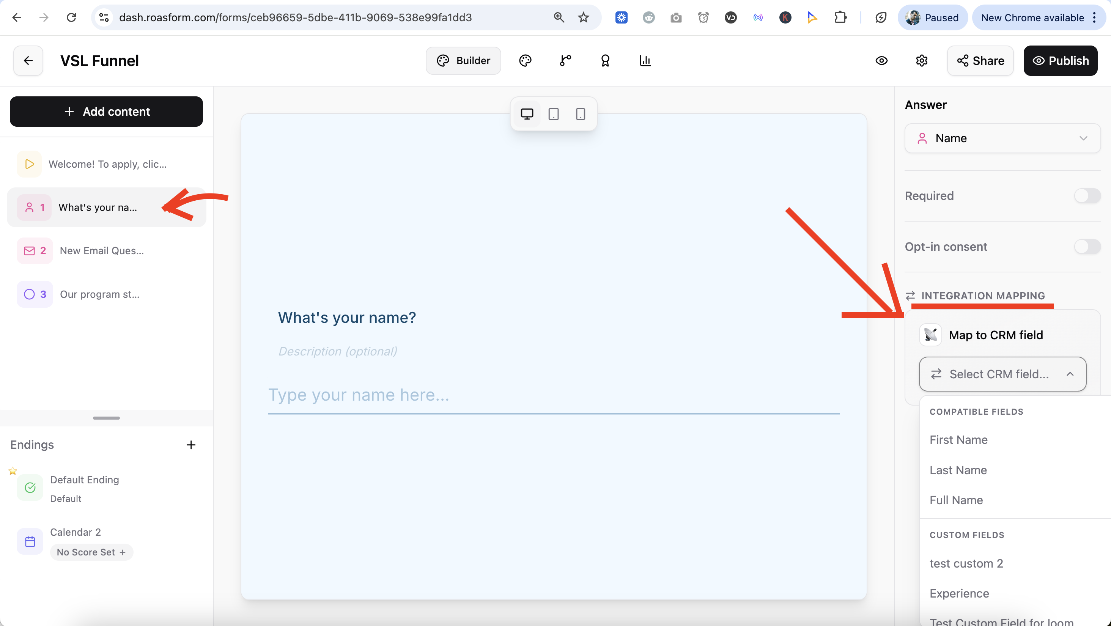Screen dimensions: 1111x626
Task: Click the Add content button
Action: click(106, 112)
